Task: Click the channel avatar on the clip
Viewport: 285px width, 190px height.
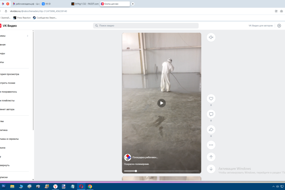Action: [127, 157]
